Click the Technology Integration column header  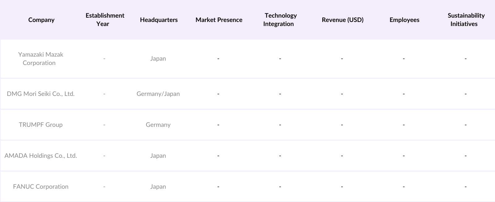pos(280,20)
